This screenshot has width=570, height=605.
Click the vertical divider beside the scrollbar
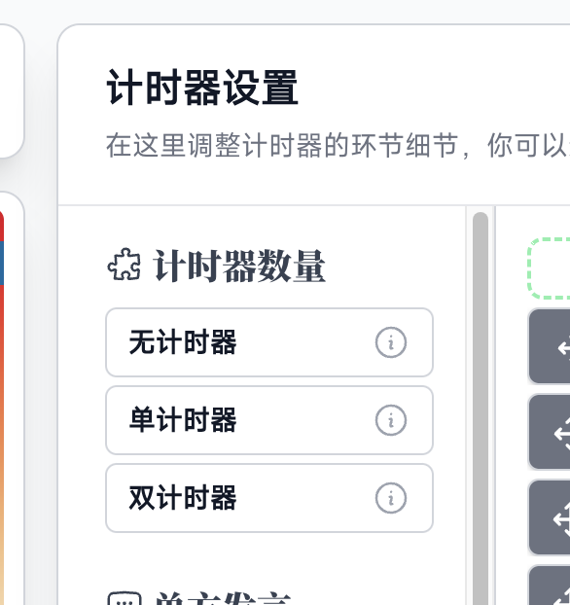coord(495,406)
